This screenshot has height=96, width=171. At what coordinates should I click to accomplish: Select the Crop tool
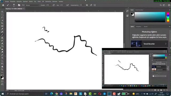click(x=2, y=23)
